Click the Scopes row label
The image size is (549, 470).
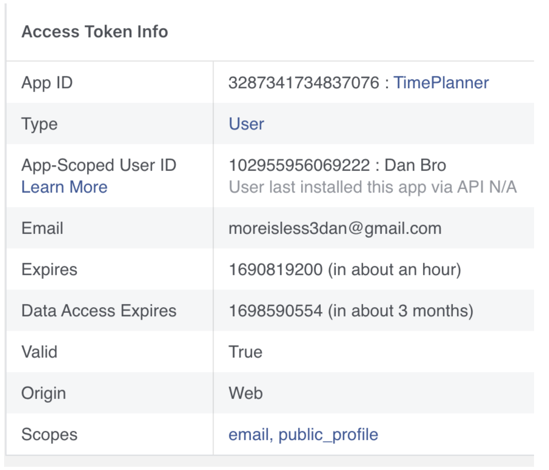pos(49,434)
